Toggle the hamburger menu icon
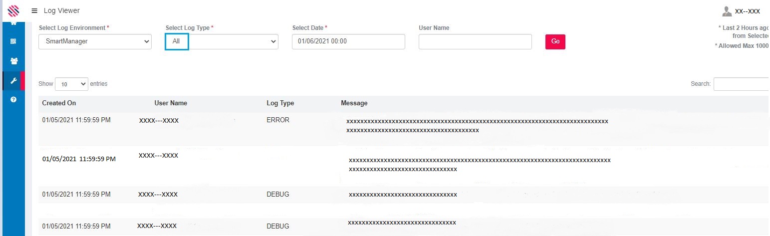The image size is (770, 236). point(34,10)
